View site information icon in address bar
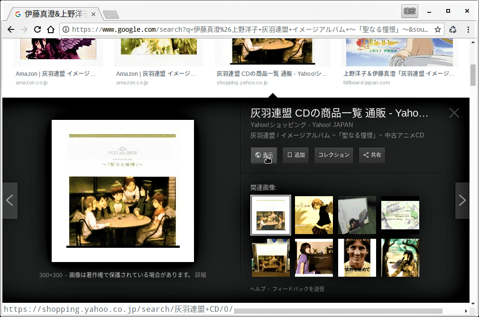 tap(65, 29)
